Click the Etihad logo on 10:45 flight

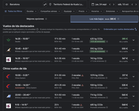[8, 50]
